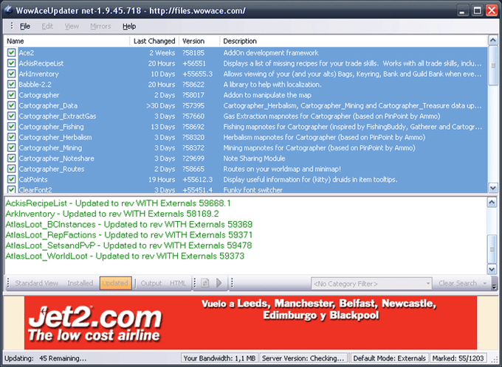Image resolution: width=502 pixels, height=367 pixels.
Task: Click the window resize grip in status bar
Action: click(495, 360)
